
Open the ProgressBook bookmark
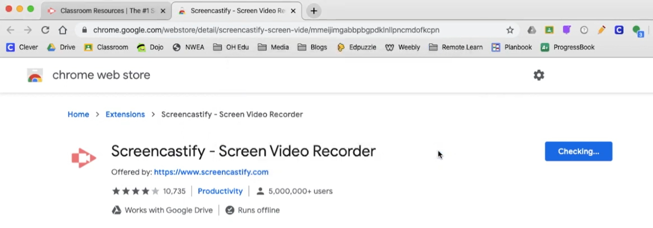point(568,47)
